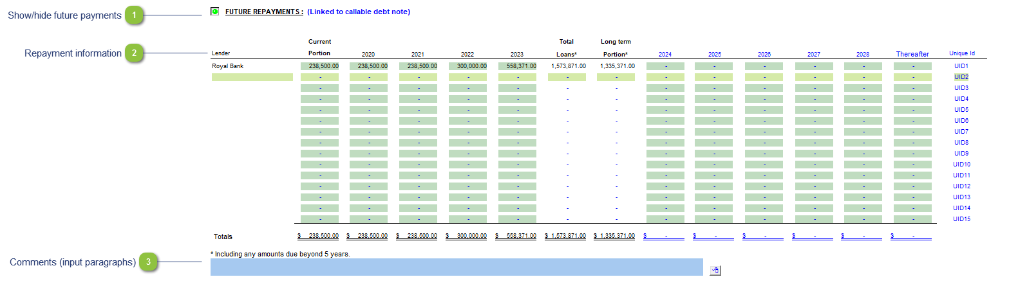Click the 2028 column header
This screenshot has height=286, width=1009.
click(x=863, y=55)
